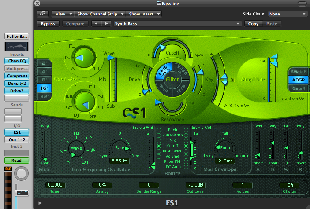
Task: Click the LFO Wave selector knob
Action: click(76, 148)
